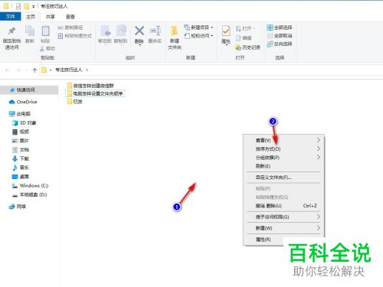Click the 重命名 rename icon
The height and width of the screenshot is (287, 383).
point(155,31)
